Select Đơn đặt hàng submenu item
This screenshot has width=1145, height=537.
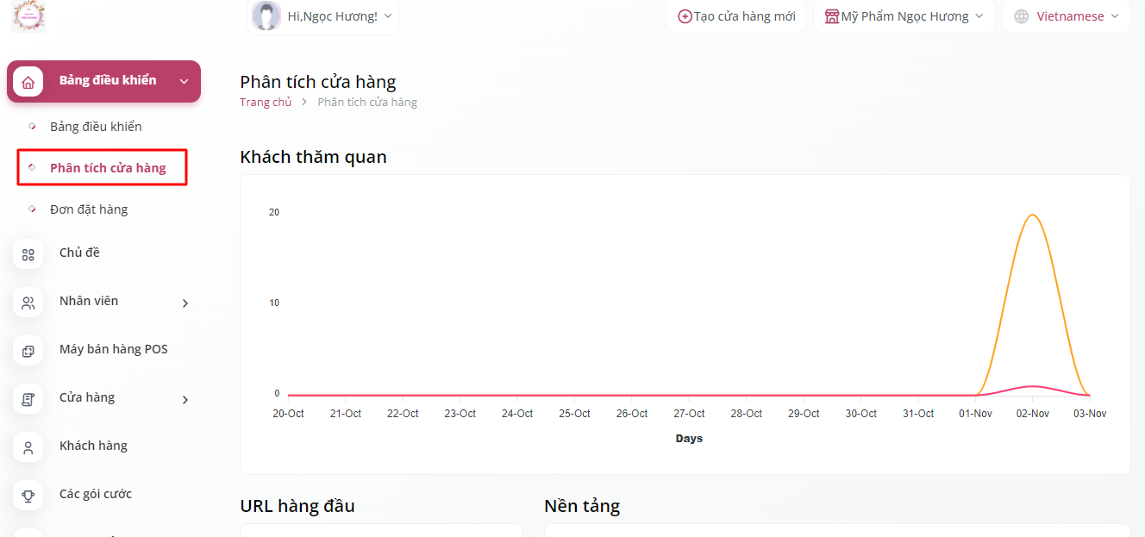point(89,209)
